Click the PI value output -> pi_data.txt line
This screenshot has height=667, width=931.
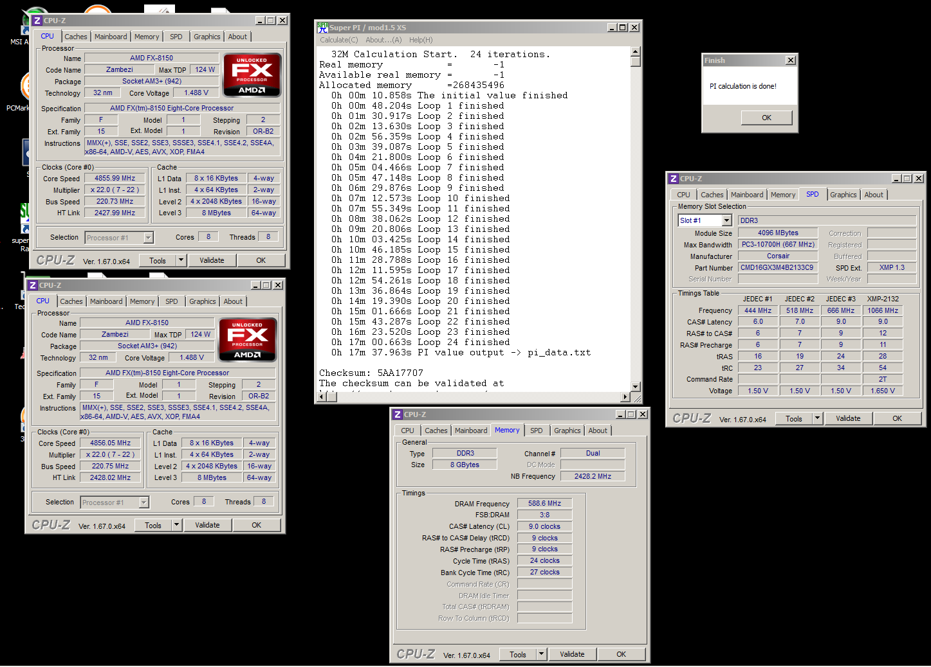[x=461, y=352]
